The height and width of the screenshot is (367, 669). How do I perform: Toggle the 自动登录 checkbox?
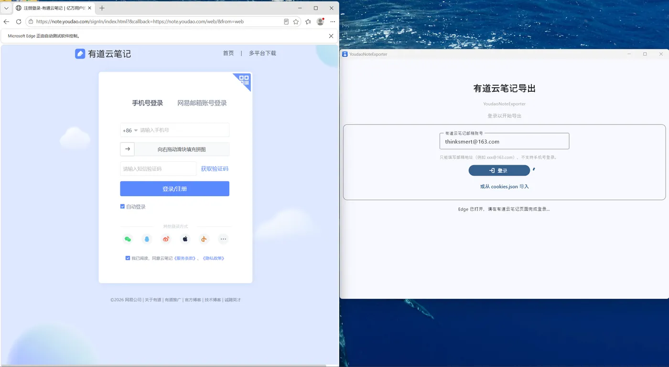[x=123, y=207]
